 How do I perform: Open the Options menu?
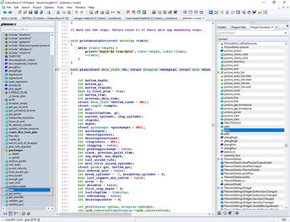tap(49, 7)
